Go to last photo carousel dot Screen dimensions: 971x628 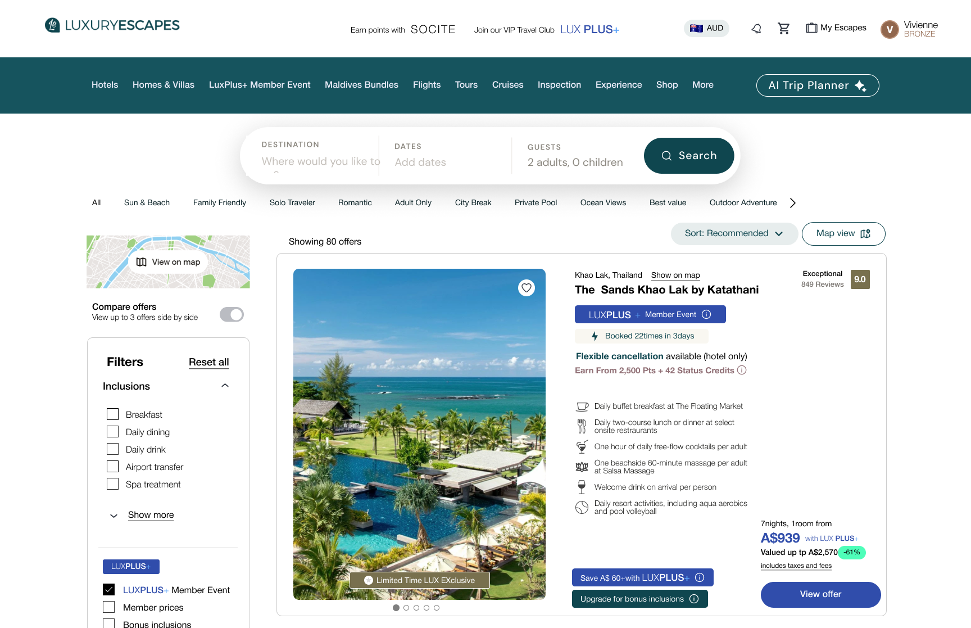tap(437, 608)
